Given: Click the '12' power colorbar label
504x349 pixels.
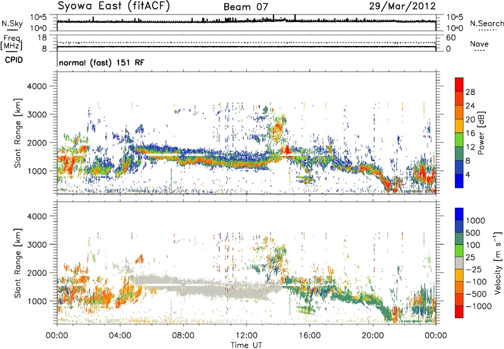Looking at the screenshot, I should coord(470,147).
